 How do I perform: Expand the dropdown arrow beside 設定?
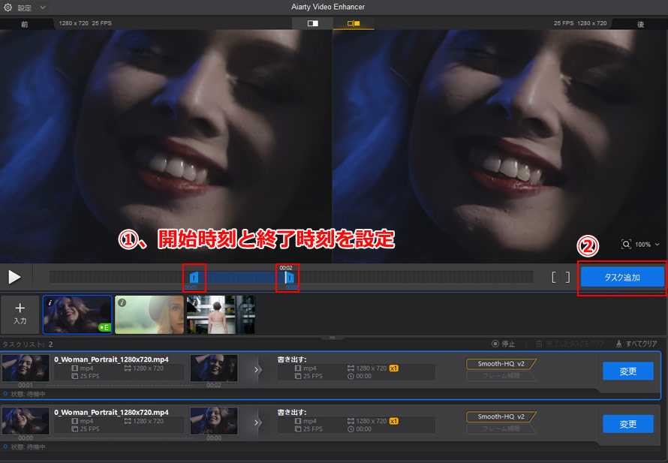click(43, 7)
